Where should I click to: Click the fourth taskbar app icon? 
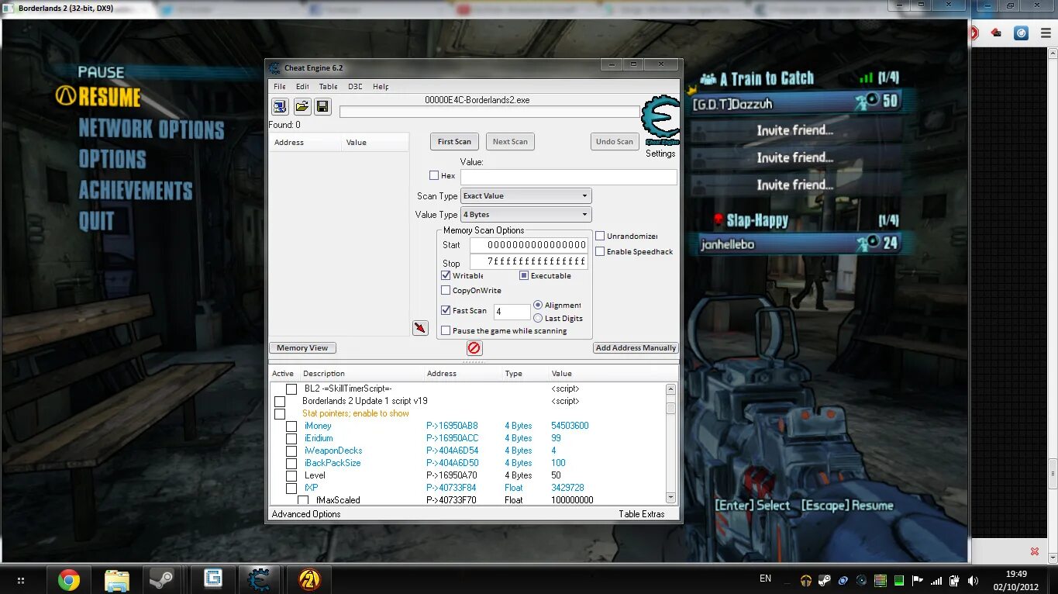click(x=213, y=579)
